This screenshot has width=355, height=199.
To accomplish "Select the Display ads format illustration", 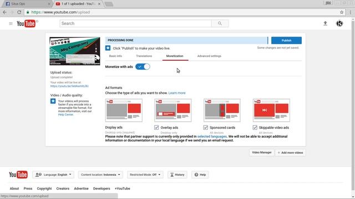I will pos(124,111).
